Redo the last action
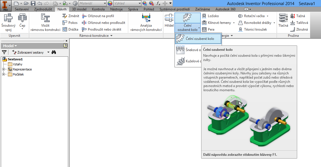This screenshot has height=167, width=321. pos(47,3)
